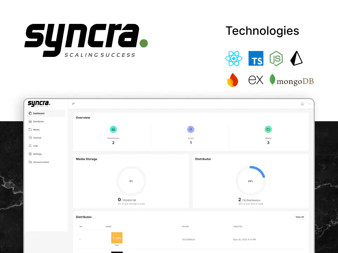Click the Distributor 20% progress ring
The width and height of the screenshot is (338, 253).
pos(250,181)
